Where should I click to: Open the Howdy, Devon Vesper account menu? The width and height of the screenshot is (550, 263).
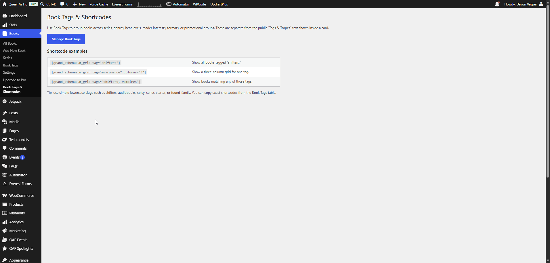pyautogui.click(x=524, y=4)
